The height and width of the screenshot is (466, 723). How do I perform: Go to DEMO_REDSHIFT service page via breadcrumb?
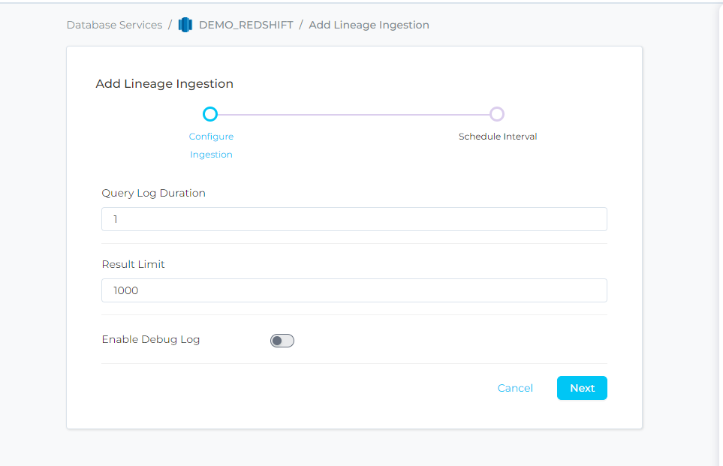[x=246, y=25]
